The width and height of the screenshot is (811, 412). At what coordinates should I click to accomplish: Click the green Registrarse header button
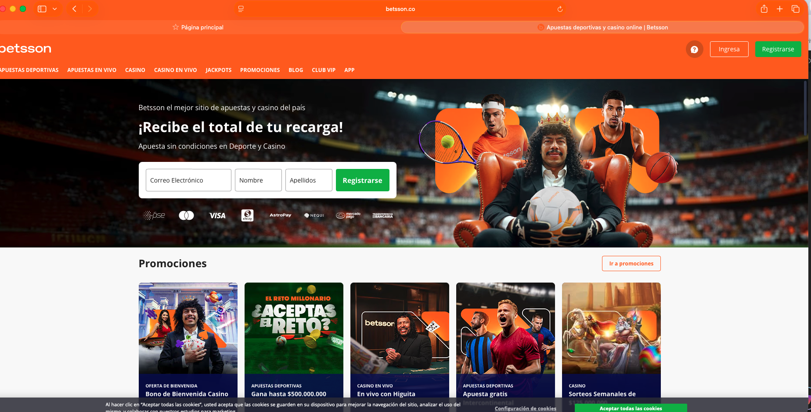tap(778, 49)
